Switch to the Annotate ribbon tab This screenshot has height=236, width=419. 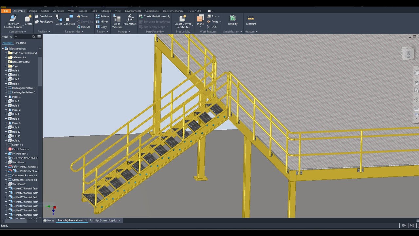click(x=59, y=11)
